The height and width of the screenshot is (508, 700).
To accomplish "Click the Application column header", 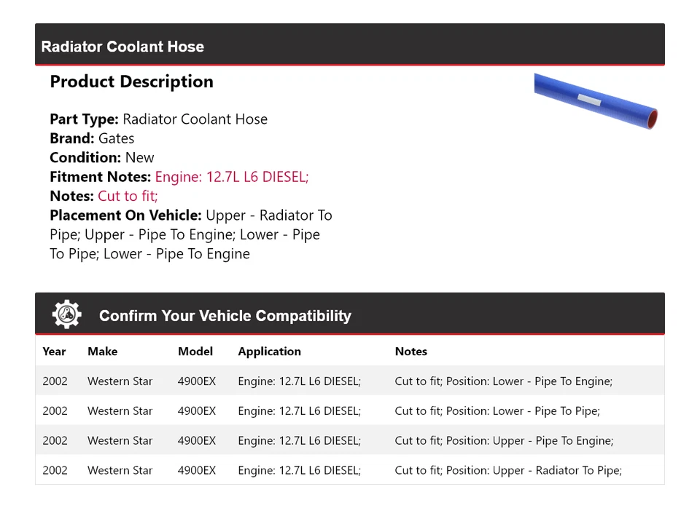I will click(269, 351).
